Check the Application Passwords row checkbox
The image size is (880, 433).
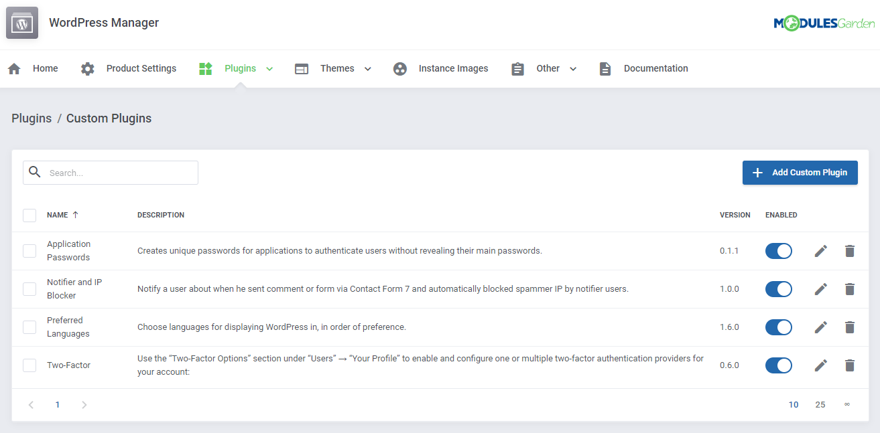[x=29, y=251]
